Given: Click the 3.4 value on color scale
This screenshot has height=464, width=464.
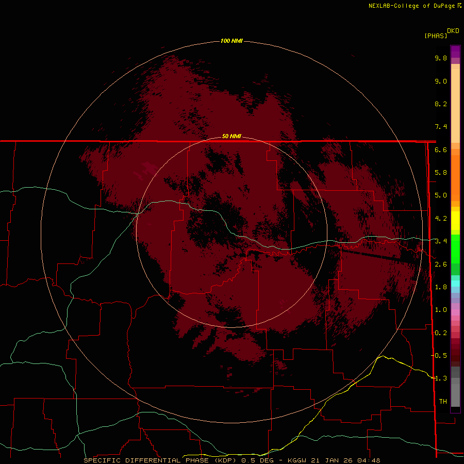Looking at the screenshot, I should pos(441,241).
